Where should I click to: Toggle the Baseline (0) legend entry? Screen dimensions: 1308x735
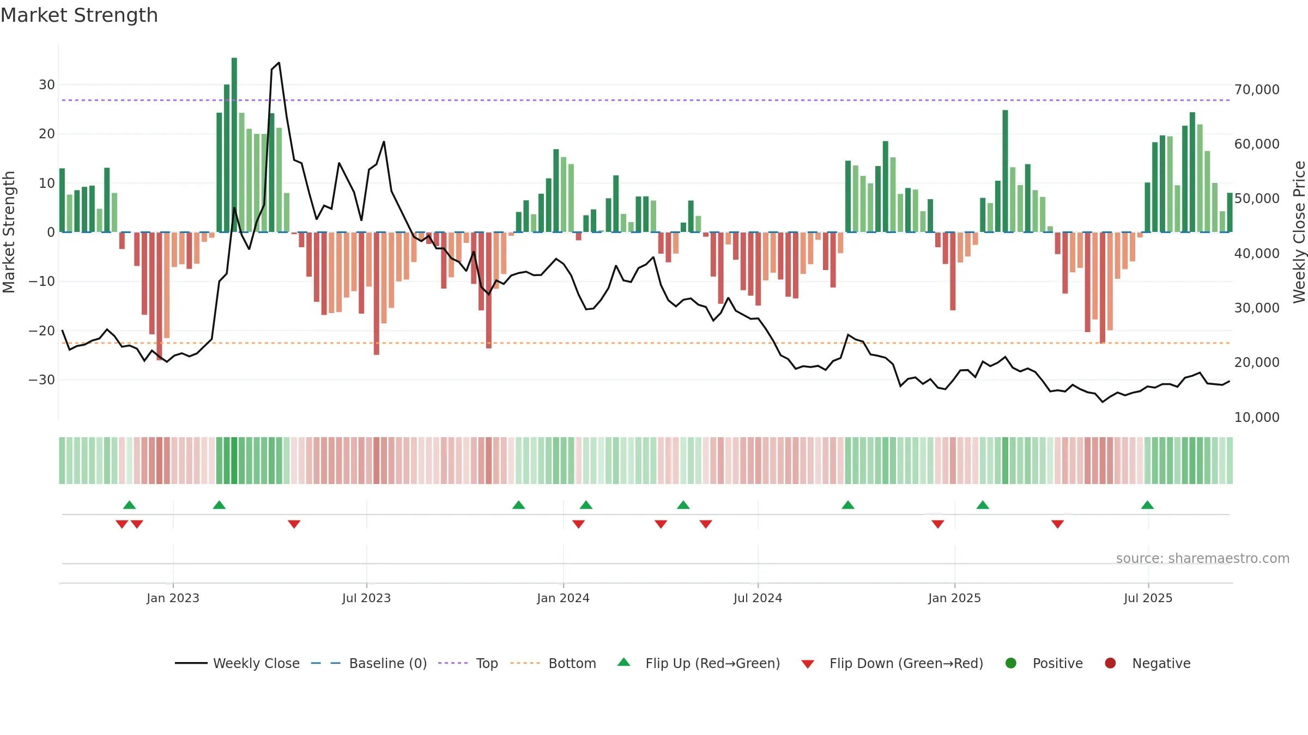click(x=368, y=663)
